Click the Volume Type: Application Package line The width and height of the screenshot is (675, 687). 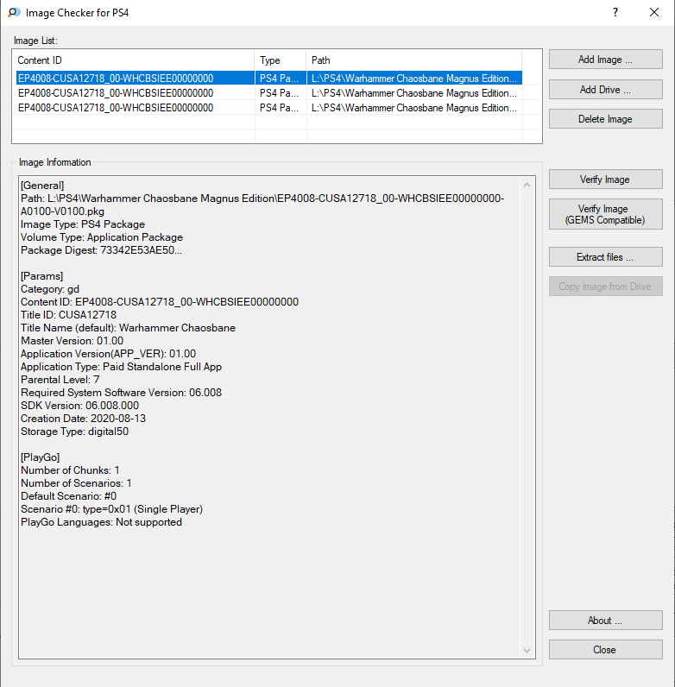point(102,237)
